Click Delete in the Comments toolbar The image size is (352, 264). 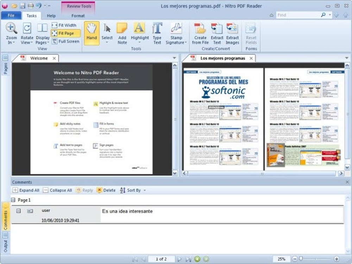pyautogui.click(x=107, y=190)
